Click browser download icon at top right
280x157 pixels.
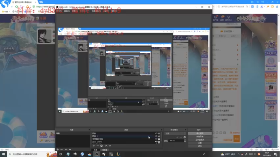(277, 7)
